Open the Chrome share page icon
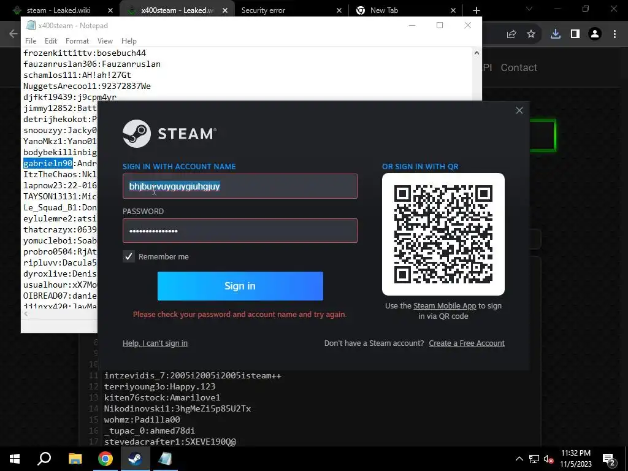 [511, 34]
